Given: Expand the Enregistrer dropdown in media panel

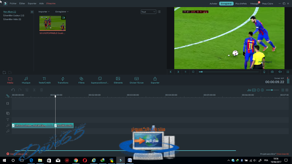Looking at the screenshot, I should pyautogui.click(x=62, y=12).
